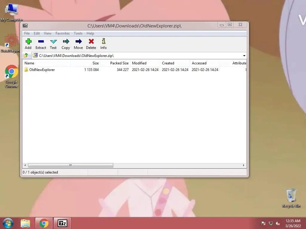Open the File menu
Image resolution: width=306 pixels, height=229 pixels.
click(27, 33)
